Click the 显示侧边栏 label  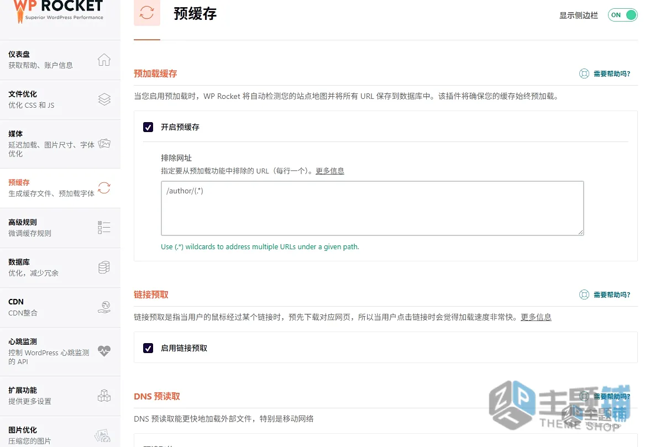point(578,15)
